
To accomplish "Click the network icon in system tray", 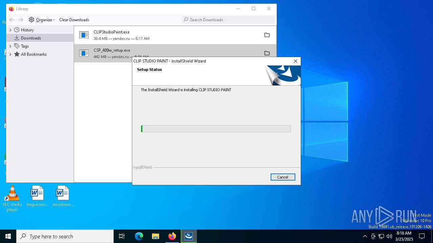I will (x=381, y=236).
